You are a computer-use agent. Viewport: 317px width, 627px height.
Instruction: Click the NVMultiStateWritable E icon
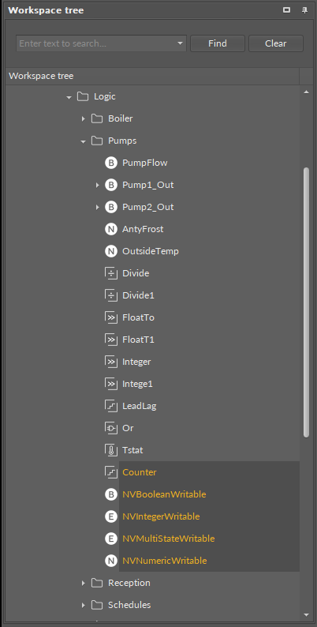(x=110, y=539)
